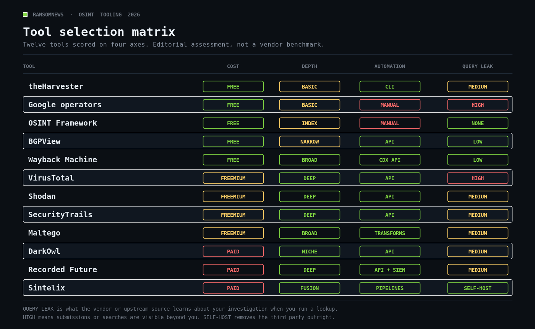
Task: Select the Recorded Future tool name
Action: point(63,269)
